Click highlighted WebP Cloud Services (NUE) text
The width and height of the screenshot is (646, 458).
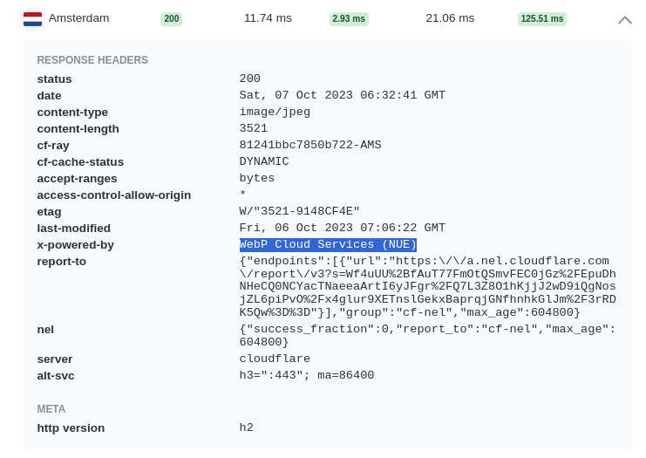click(x=328, y=244)
